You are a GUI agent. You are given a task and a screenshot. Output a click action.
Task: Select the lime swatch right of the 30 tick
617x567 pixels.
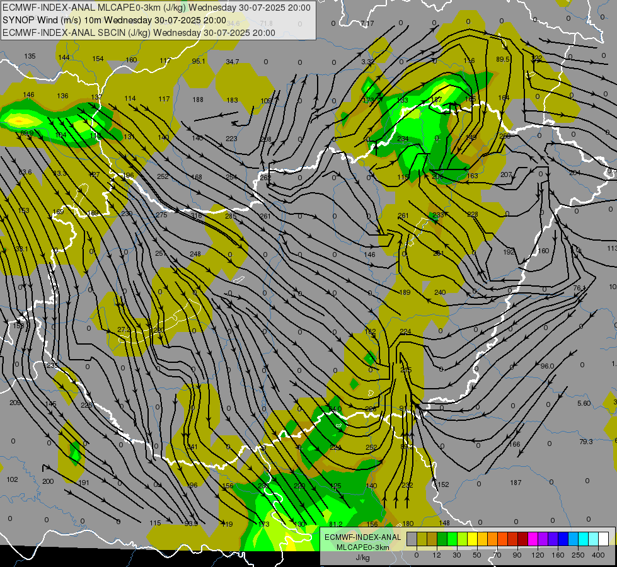[462, 539]
